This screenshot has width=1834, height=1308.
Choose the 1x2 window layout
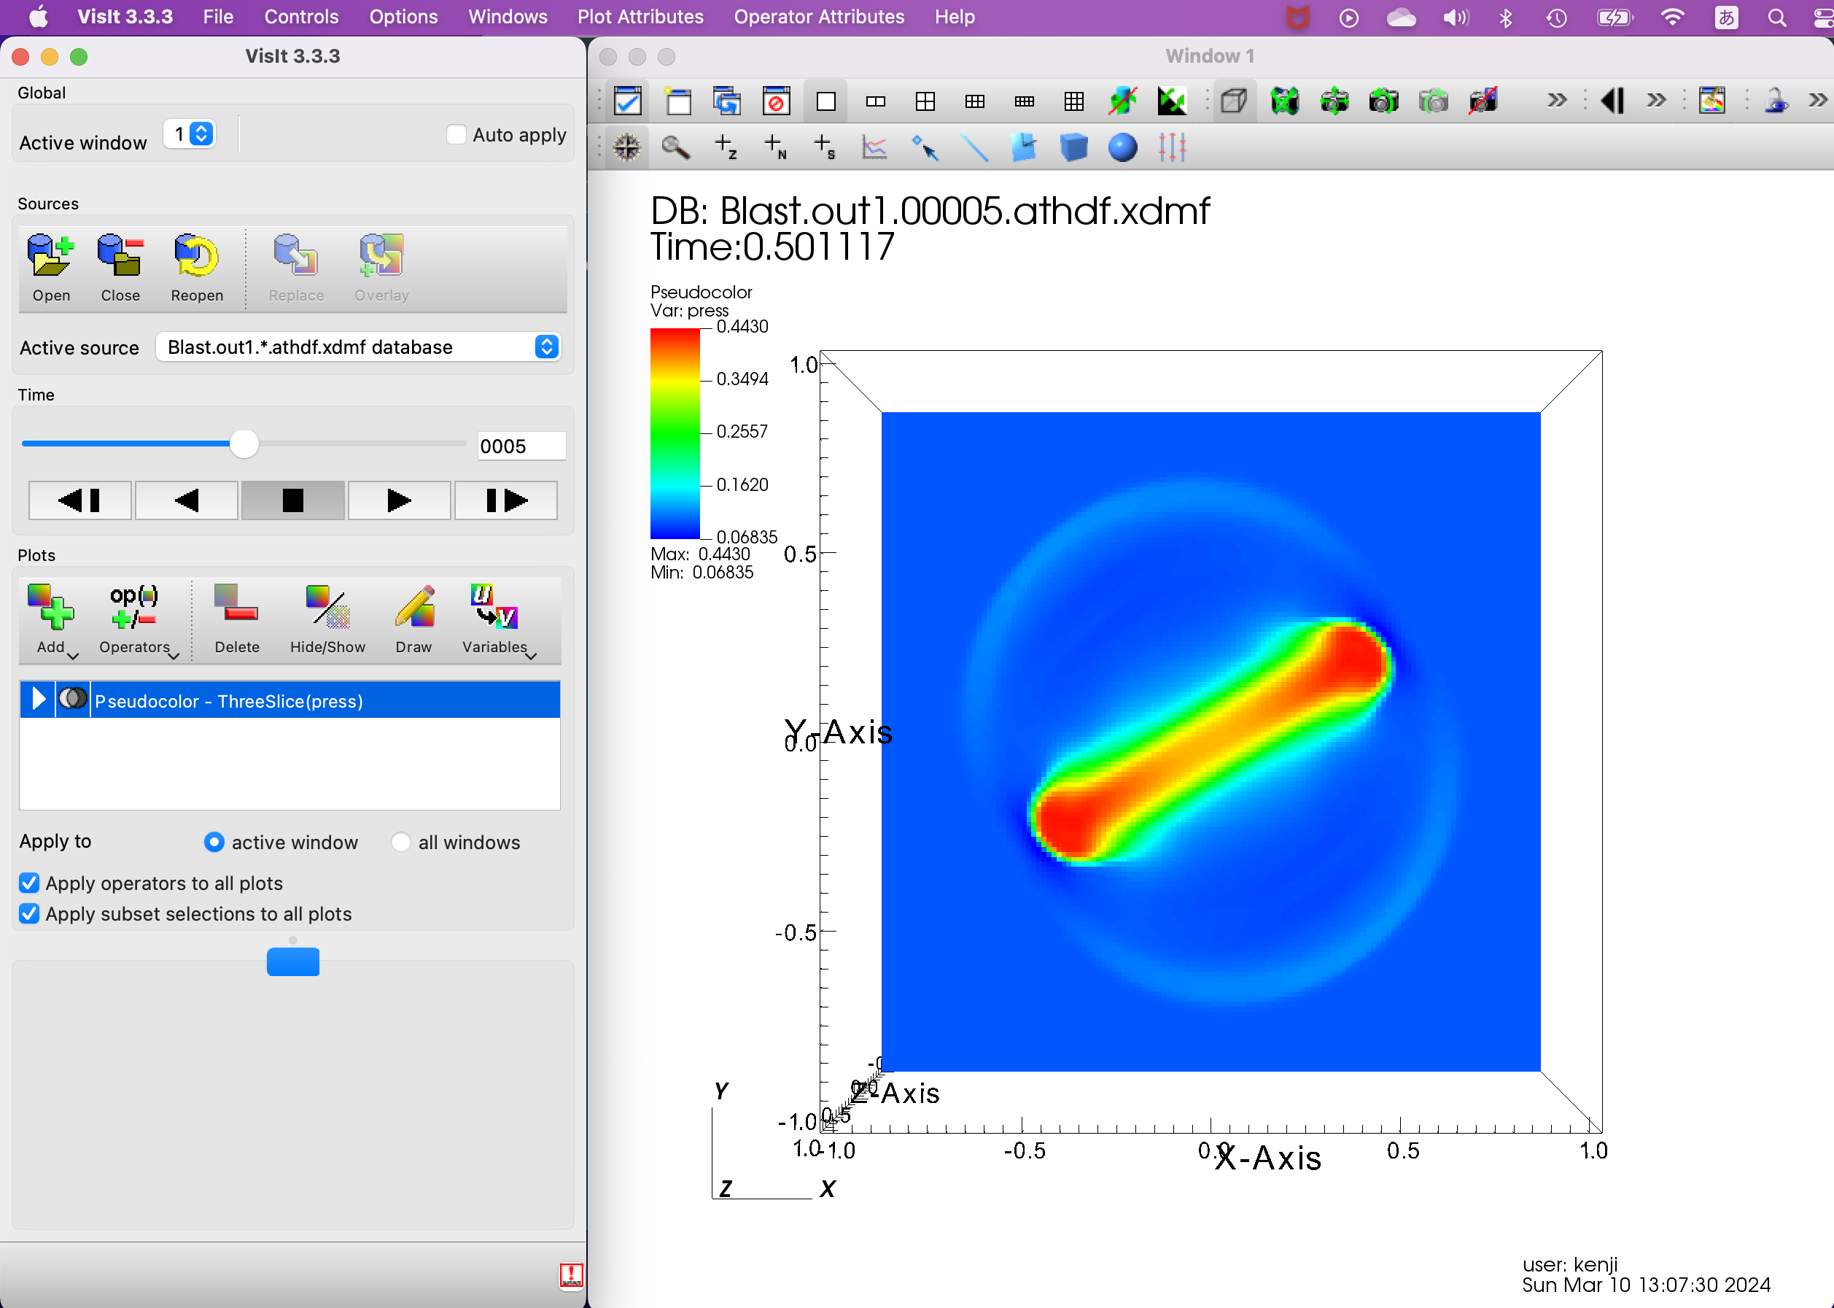tap(875, 101)
